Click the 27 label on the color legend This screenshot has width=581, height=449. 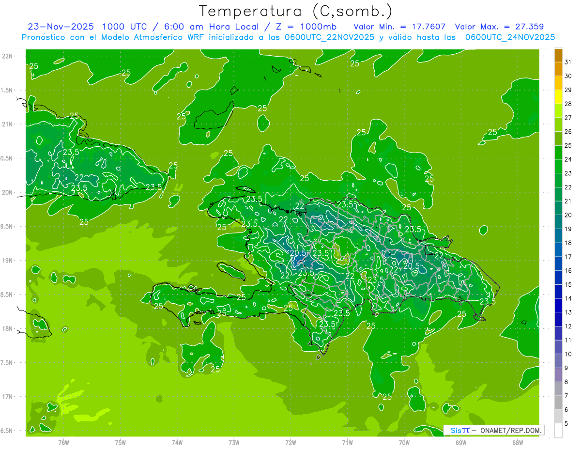568,117
